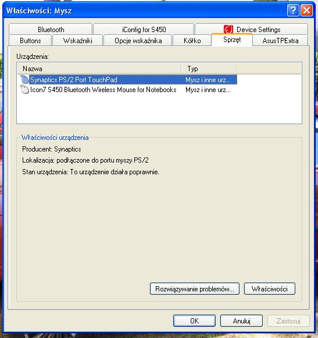This screenshot has width=318, height=338.
Task: Click the red Device Settings tab icon
Action: click(228, 29)
